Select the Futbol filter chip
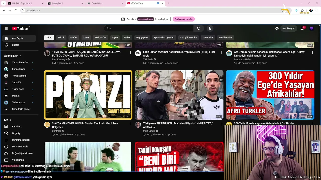This screenshot has width=321, height=180. (127, 38)
